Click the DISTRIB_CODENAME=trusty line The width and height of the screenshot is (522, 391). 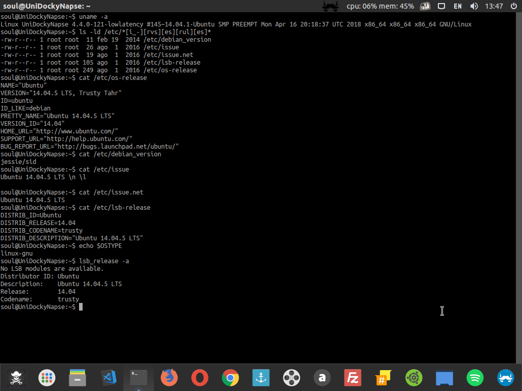pyautogui.click(x=41, y=231)
